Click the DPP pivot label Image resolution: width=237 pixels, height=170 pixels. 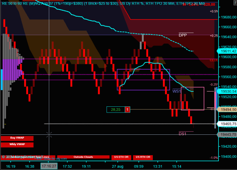point(183,35)
